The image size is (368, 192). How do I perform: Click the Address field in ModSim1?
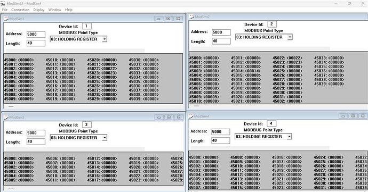pyautogui.click(x=36, y=35)
